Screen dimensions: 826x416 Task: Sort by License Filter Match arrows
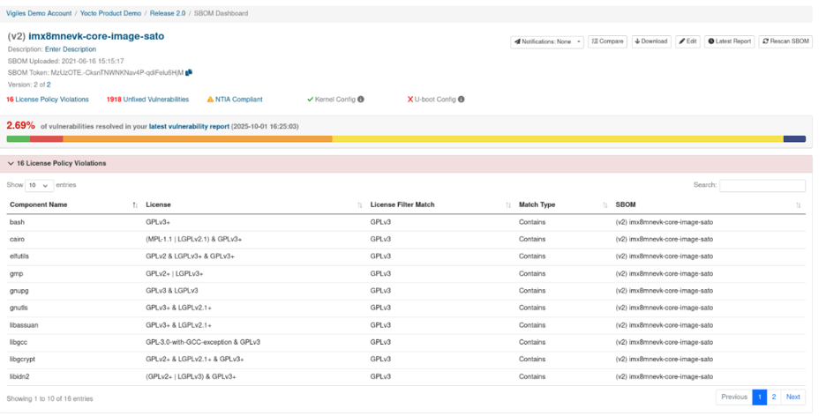pyautogui.click(x=508, y=205)
